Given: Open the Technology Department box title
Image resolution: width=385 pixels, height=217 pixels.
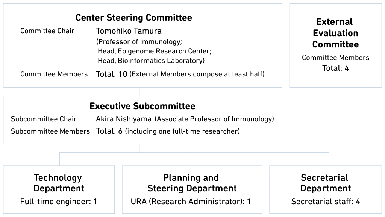Looking at the screenshot, I should click(x=59, y=183).
